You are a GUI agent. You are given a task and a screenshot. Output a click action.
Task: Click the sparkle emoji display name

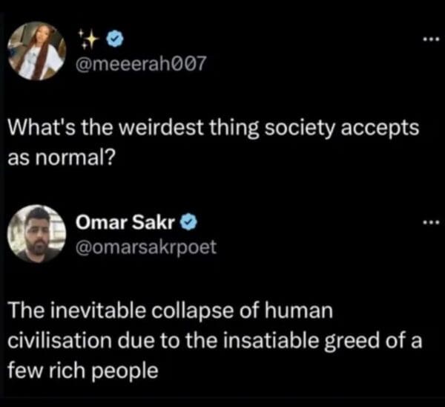pos(88,36)
